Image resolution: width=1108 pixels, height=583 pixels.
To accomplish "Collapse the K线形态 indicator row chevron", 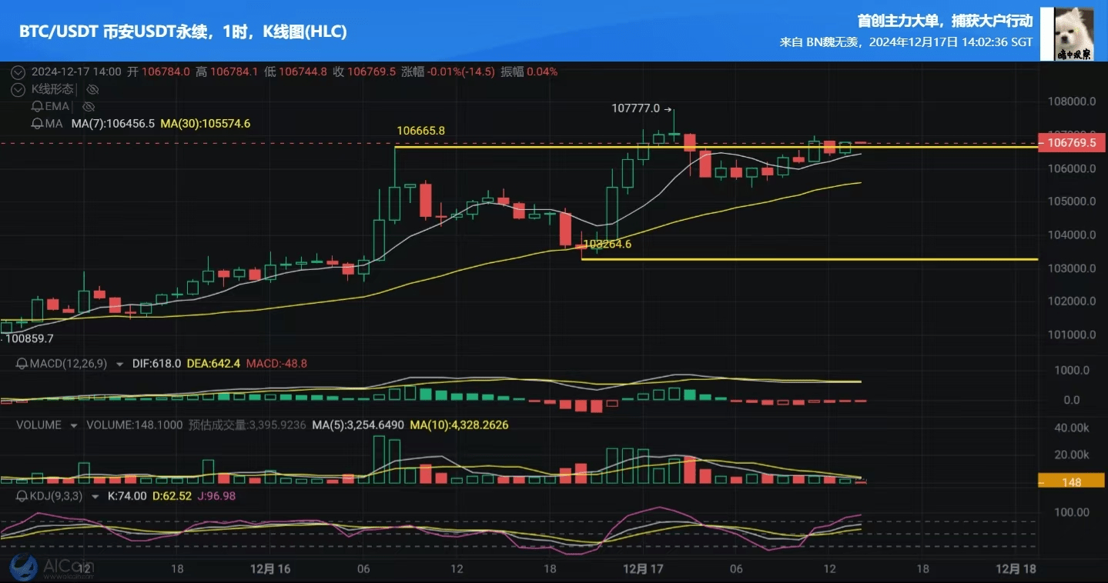I will (19, 89).
